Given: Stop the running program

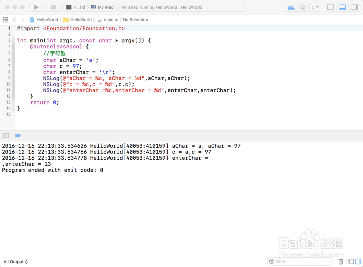Looking at the screenshot, I should 53,7.
